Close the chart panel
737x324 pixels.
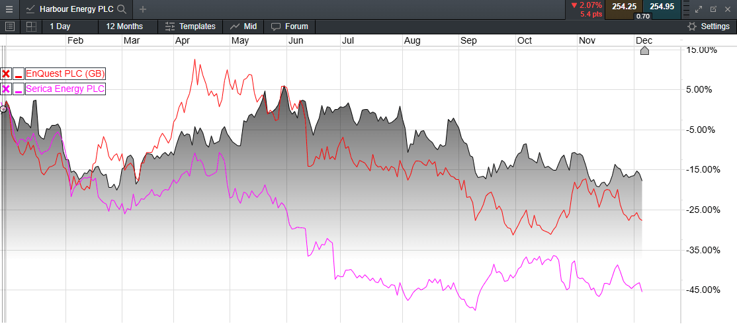[728, 9]
